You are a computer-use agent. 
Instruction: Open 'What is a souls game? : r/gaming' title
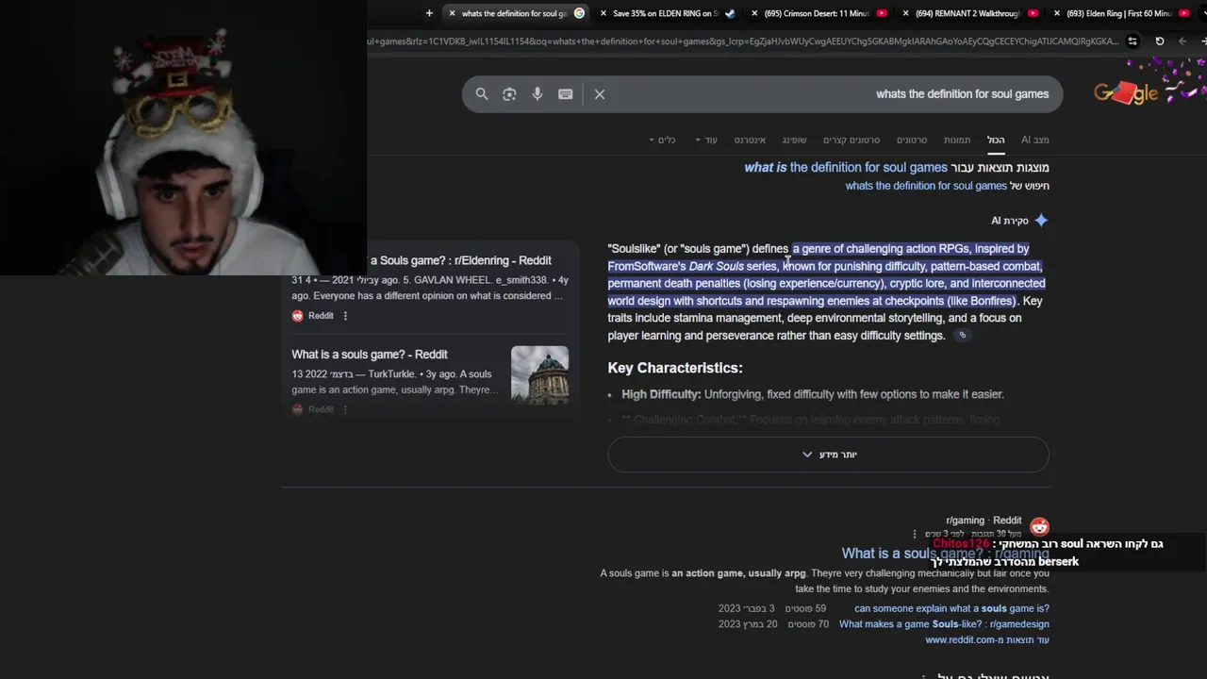pos(945,554)
